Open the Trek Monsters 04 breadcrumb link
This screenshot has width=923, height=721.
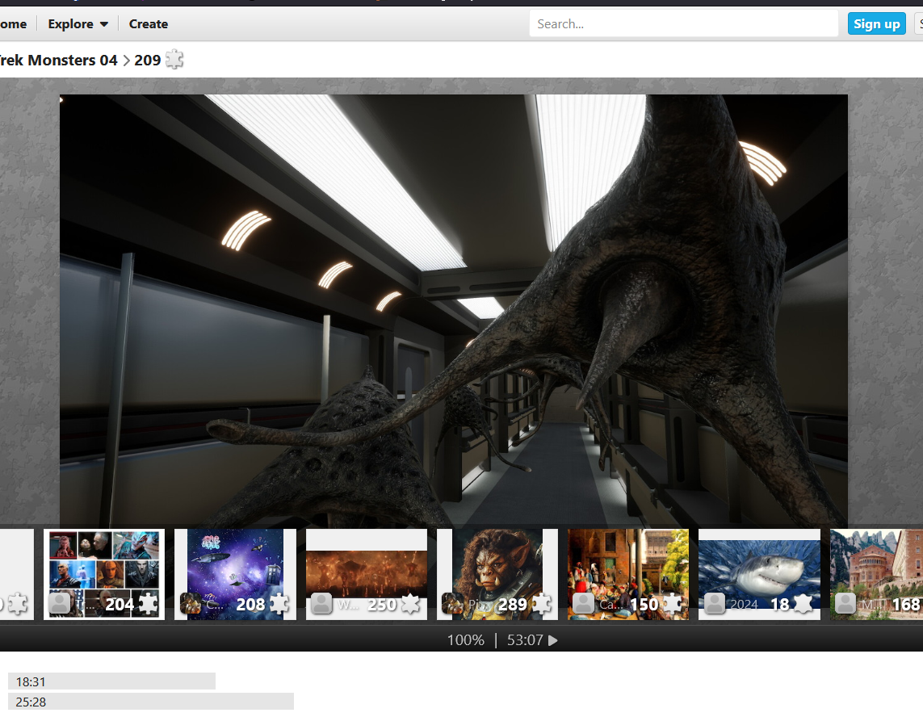pos(58,60)
